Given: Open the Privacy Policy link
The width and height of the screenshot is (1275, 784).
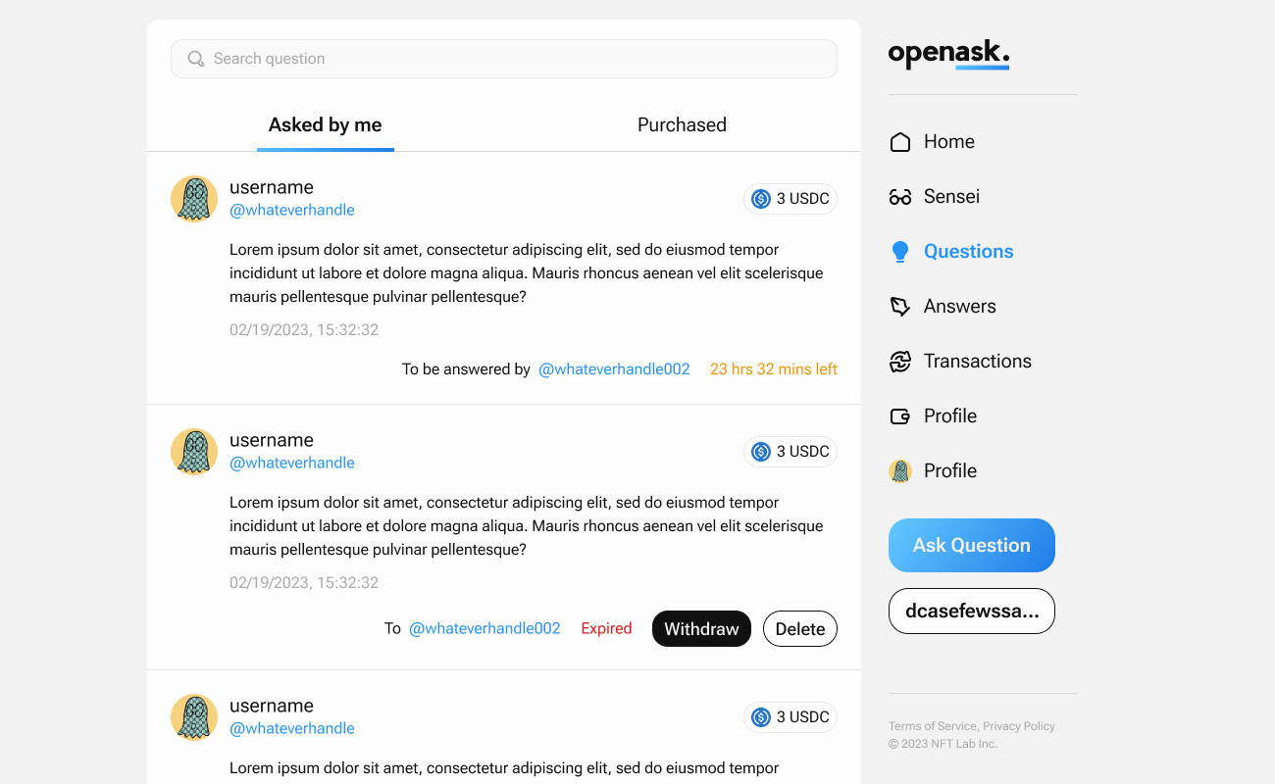Looking at the screenshot, I should [1018, 725].
